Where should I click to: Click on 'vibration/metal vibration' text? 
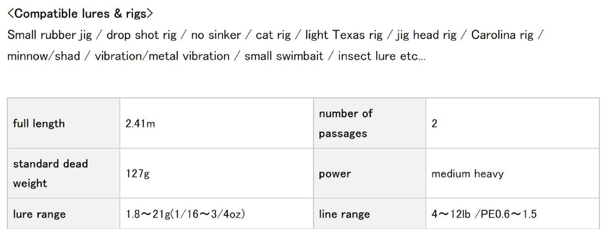162,56
